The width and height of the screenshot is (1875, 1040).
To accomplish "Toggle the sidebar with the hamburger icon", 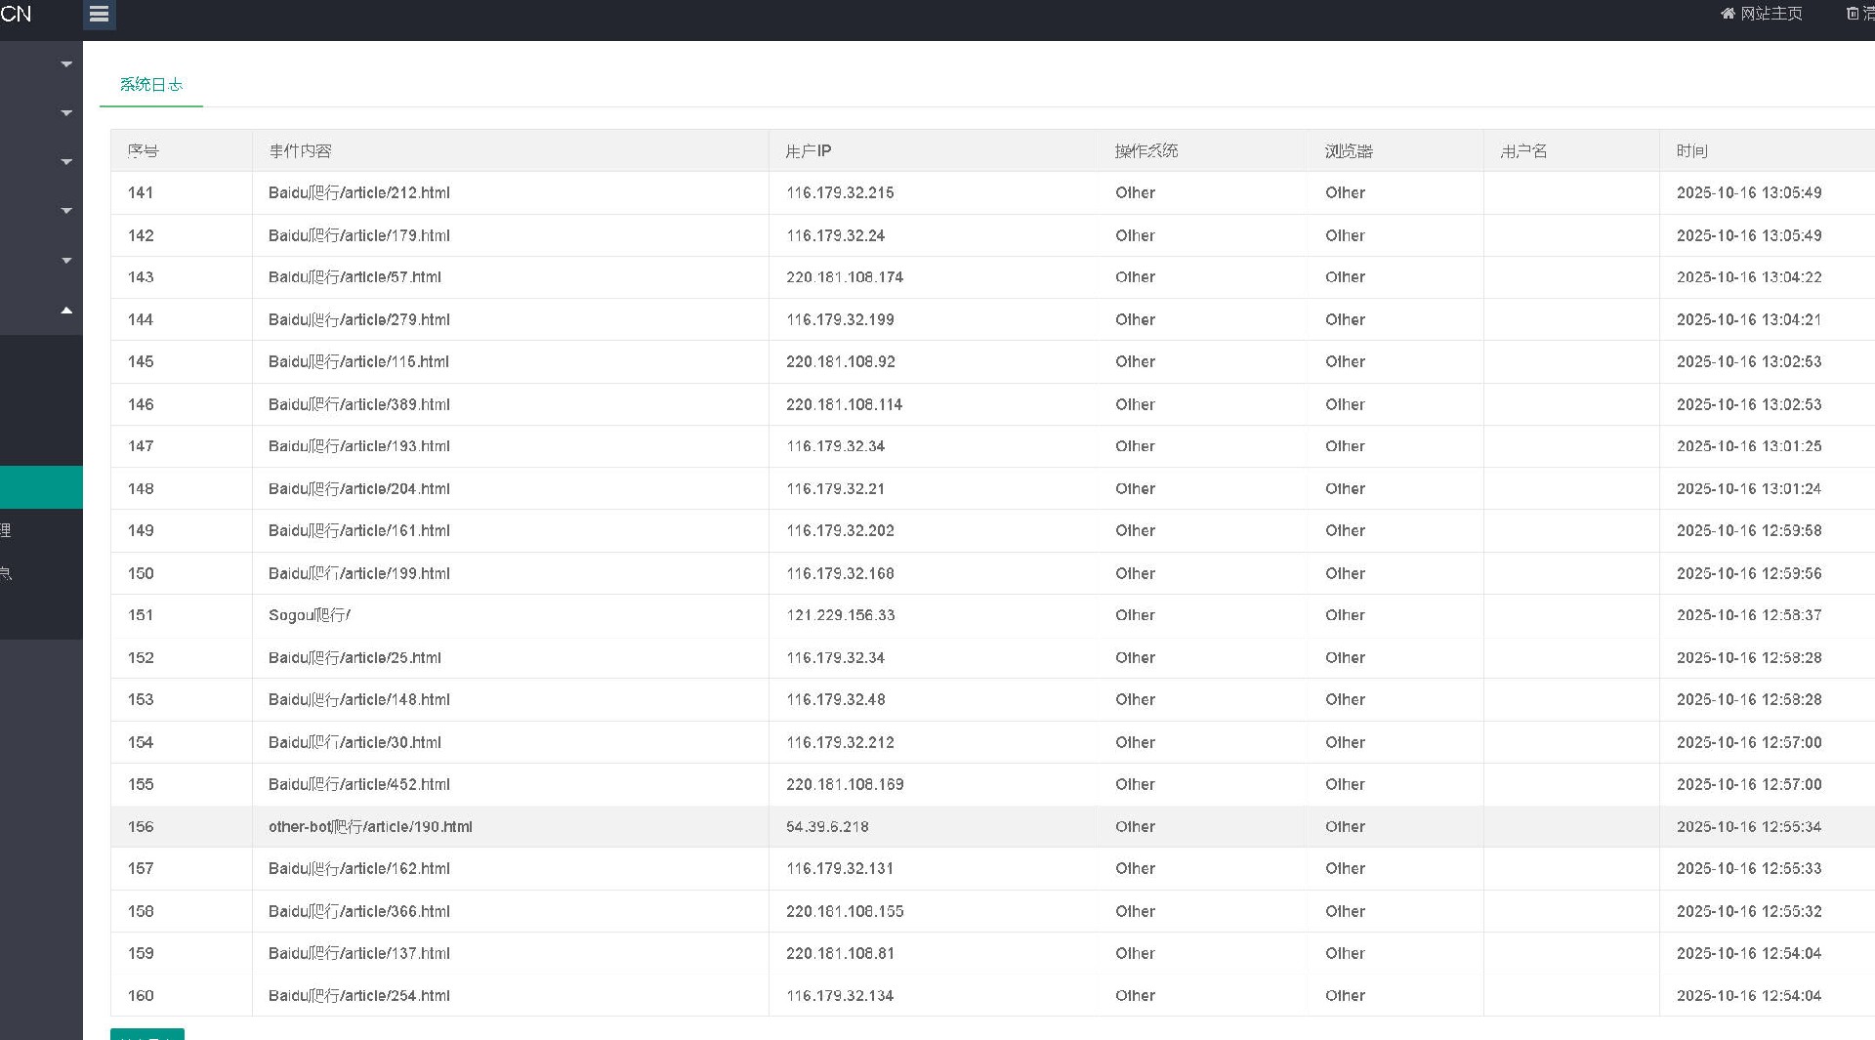I will point(99,15).
